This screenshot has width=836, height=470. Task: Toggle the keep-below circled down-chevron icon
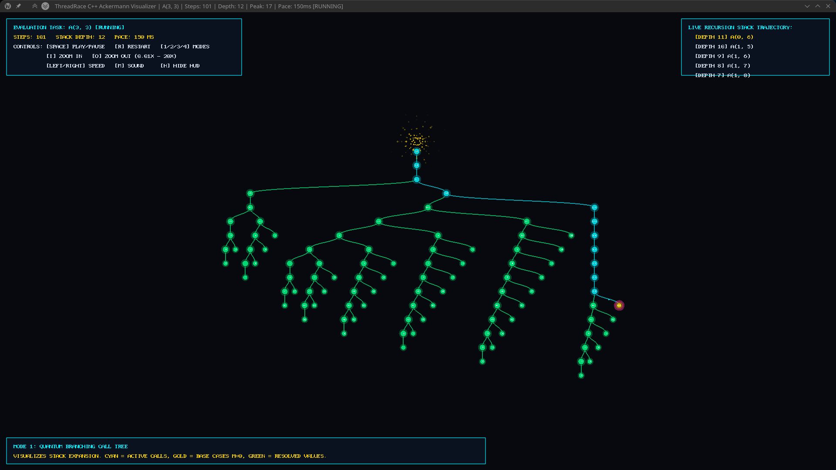click(45, 6)
